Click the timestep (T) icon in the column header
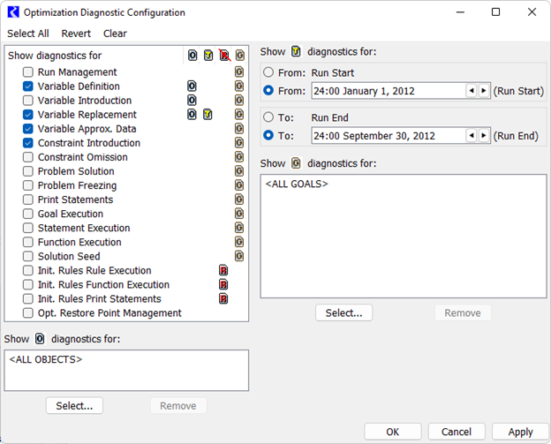The image size is (551, 444). [x=208, y=56]
